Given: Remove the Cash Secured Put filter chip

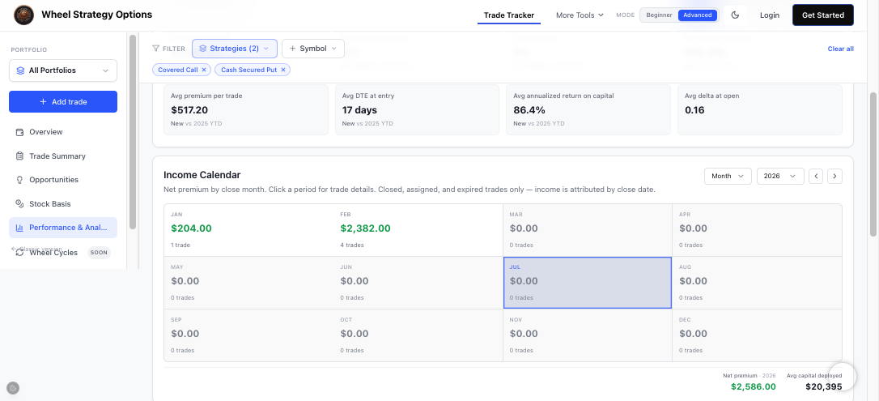Looking at the screenshot, I should click(x=283, y=70).
